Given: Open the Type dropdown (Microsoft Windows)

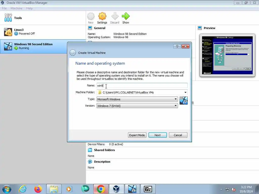Looking at the screenshot, I should click(x=137, y=99).
